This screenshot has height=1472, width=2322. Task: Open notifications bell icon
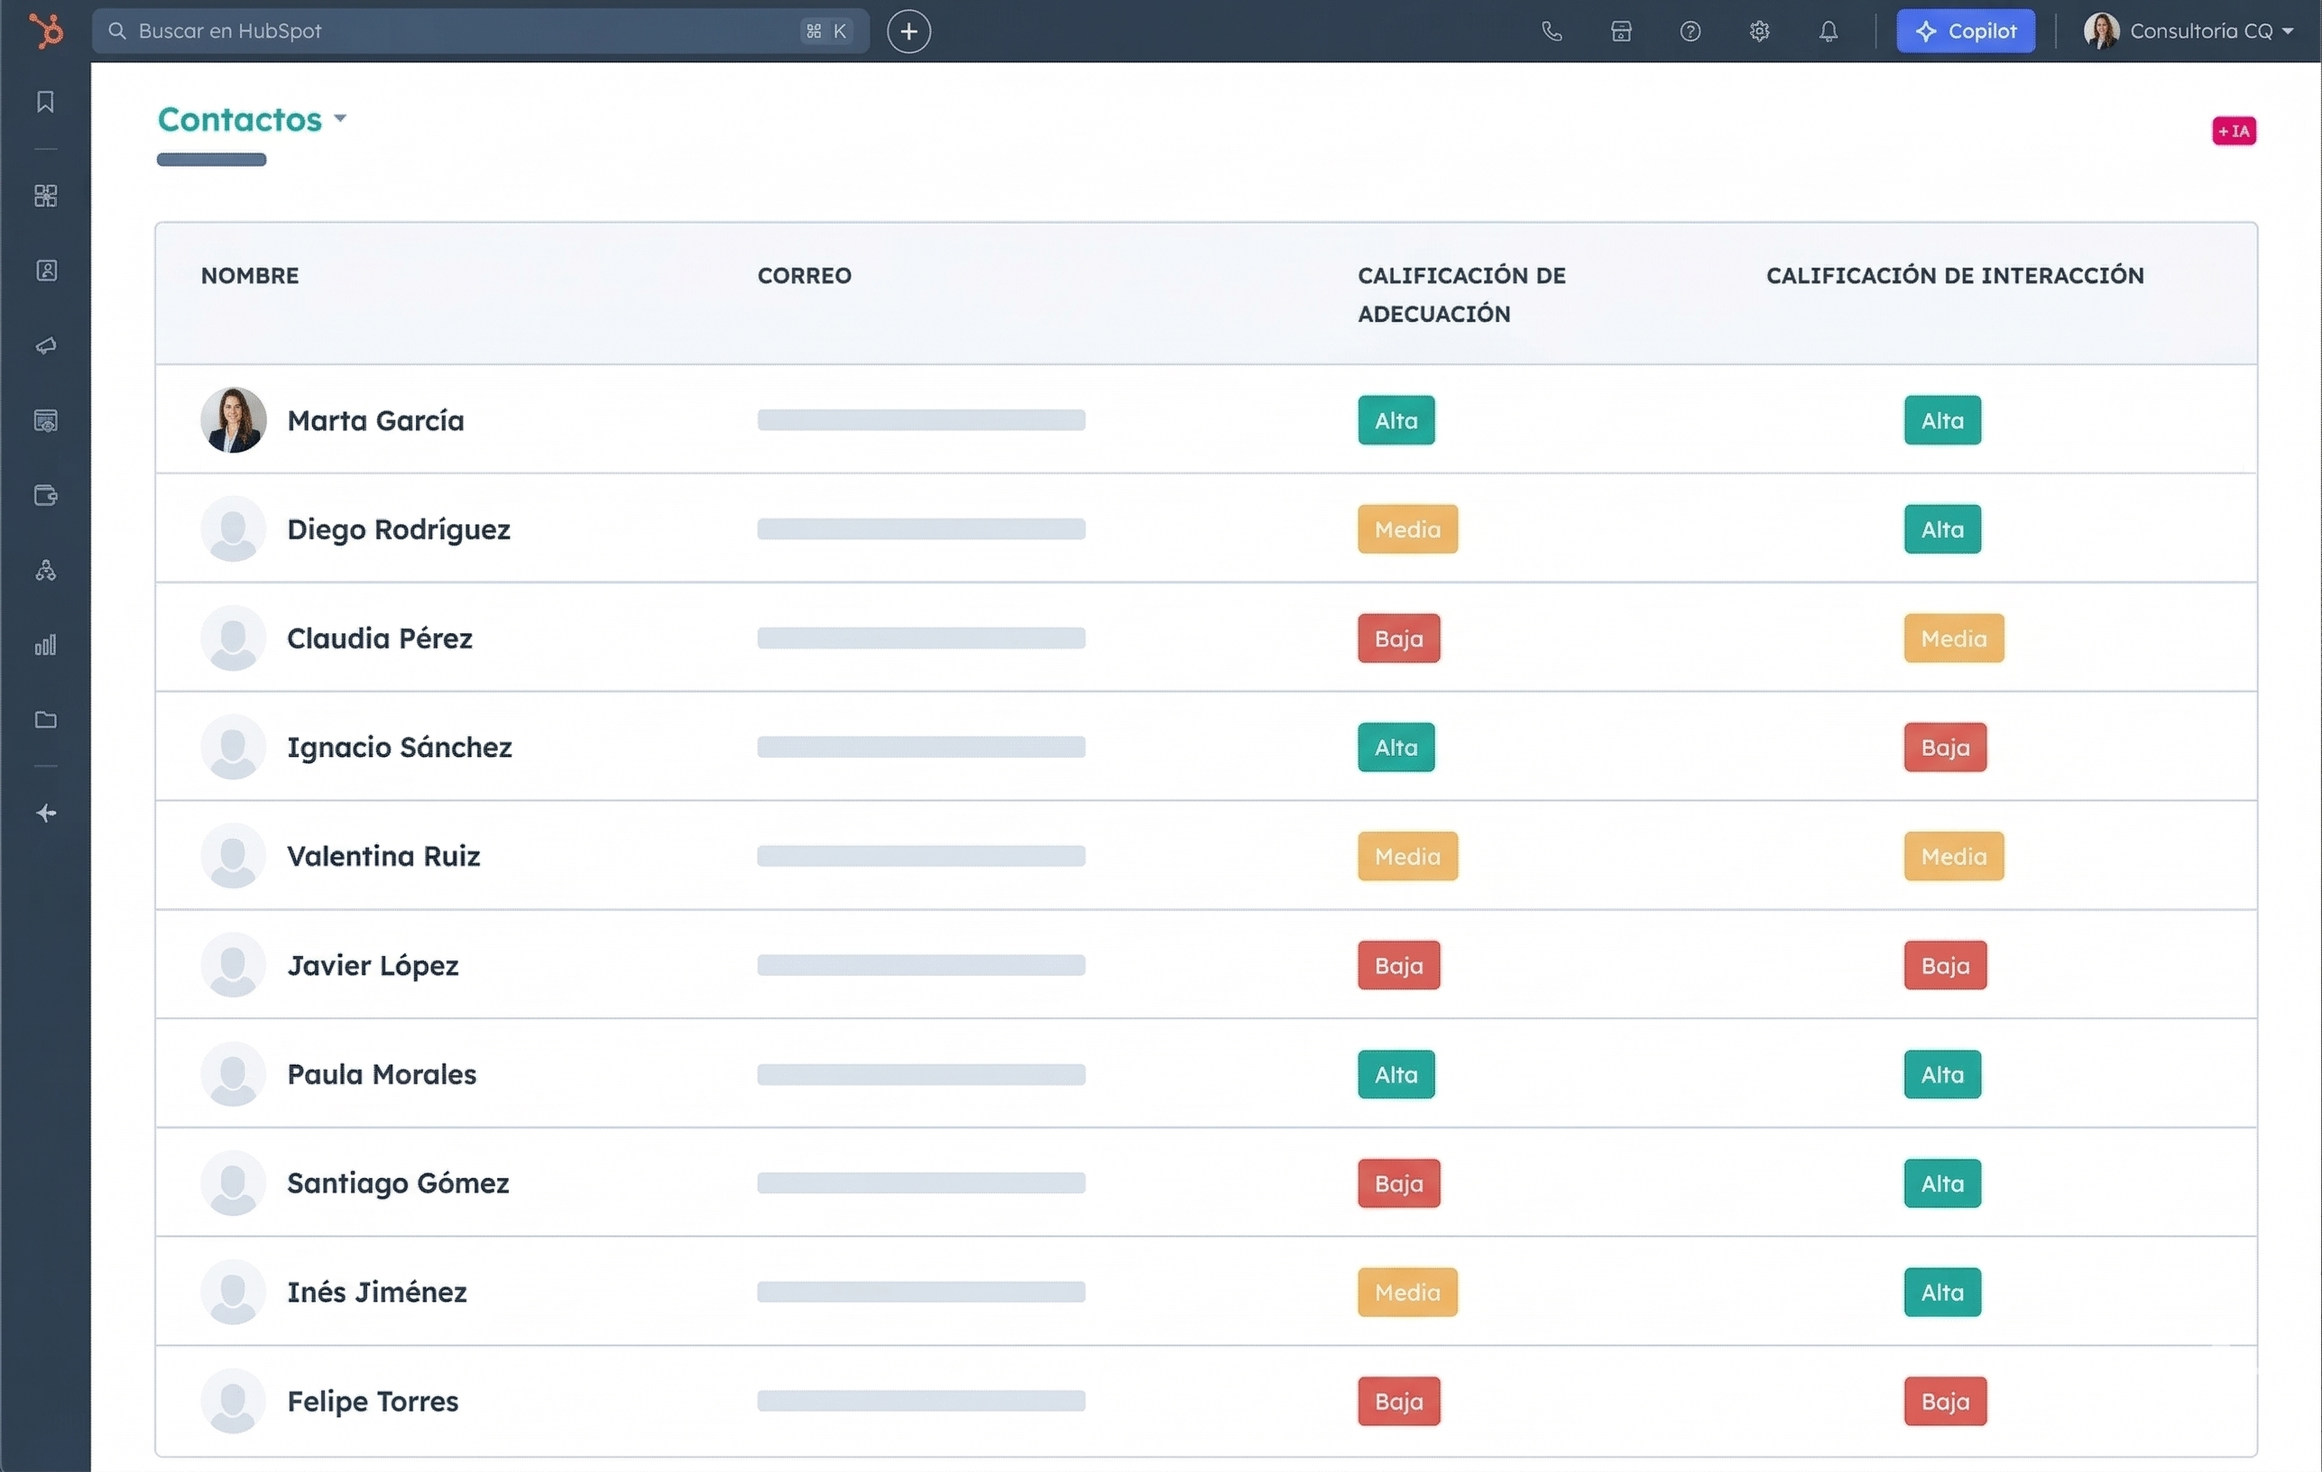tap(1829, 31)
